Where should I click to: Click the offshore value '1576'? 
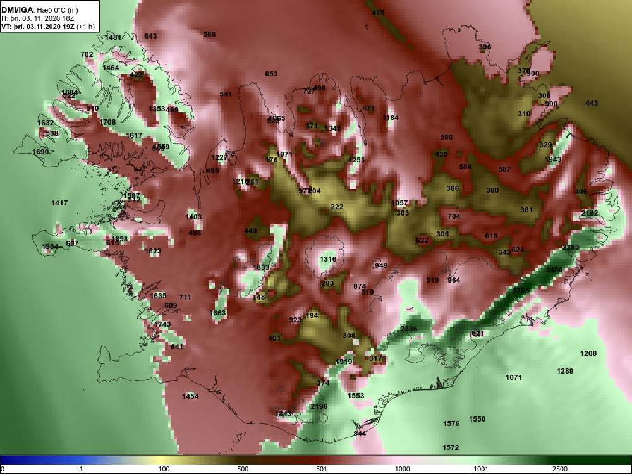point(451,423)
